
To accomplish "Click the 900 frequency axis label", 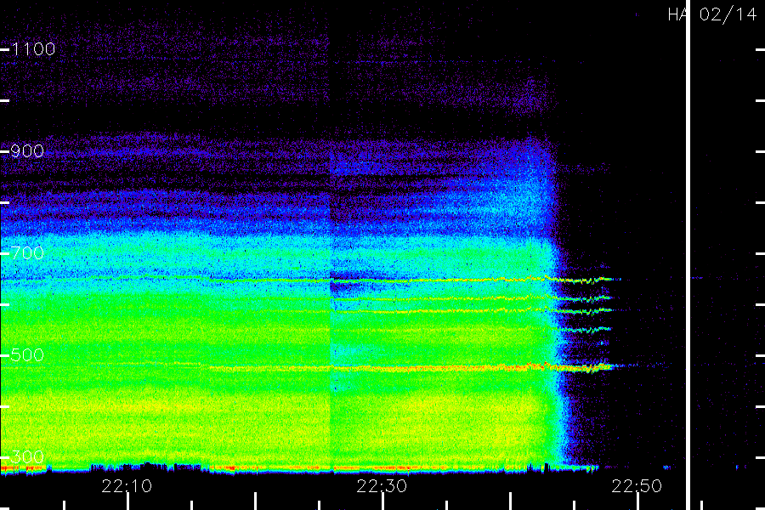I will [x=27, y=151].
